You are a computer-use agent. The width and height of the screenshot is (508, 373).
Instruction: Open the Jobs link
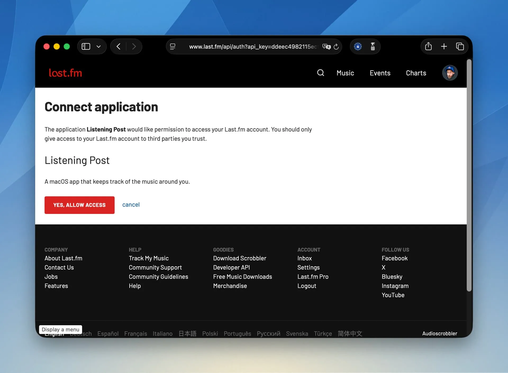point(51,277)
